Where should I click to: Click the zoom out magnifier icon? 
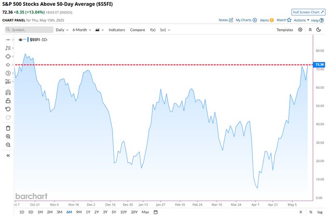click(8, 145)
